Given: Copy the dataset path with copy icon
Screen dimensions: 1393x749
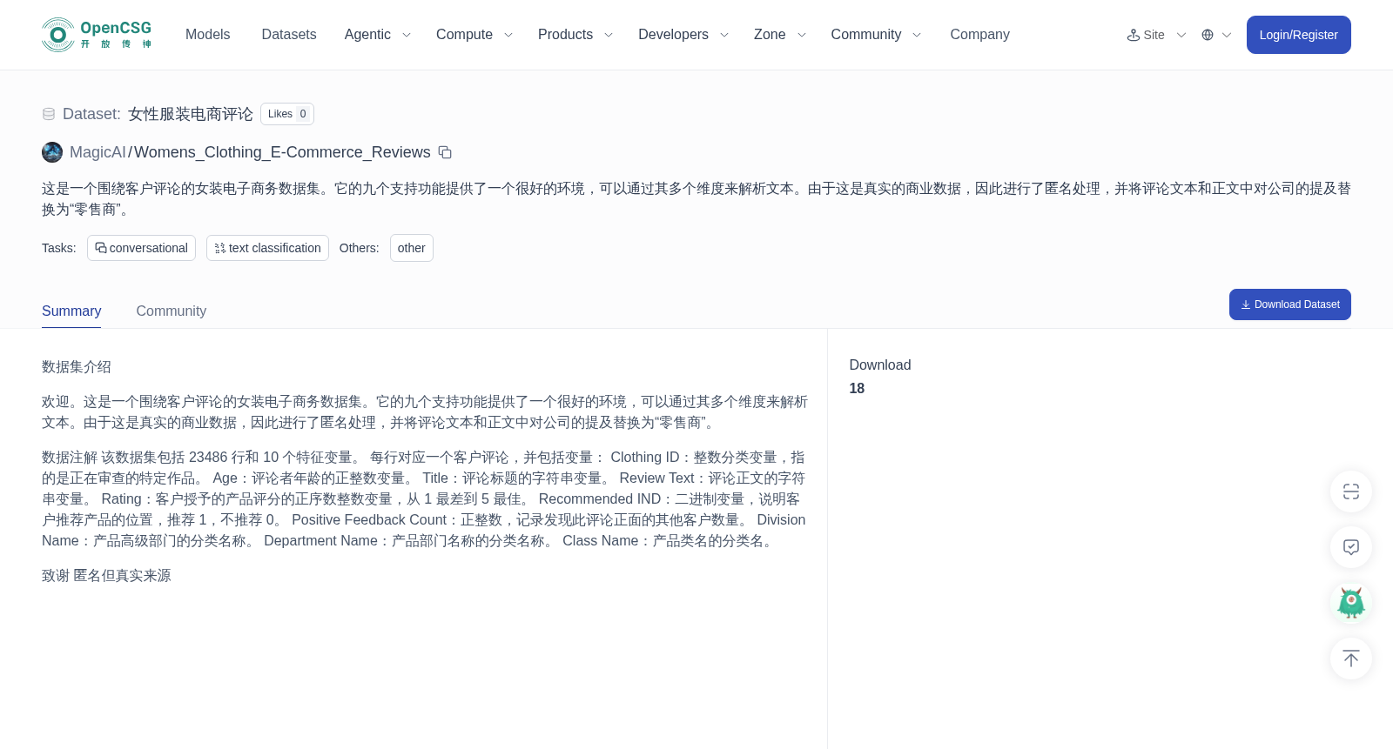Looking at the screenshot, I should [445, 152].
